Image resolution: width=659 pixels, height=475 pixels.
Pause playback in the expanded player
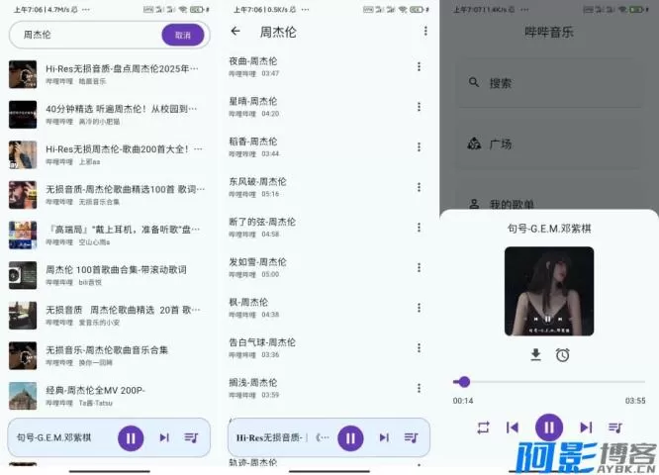tap(549, 427)
